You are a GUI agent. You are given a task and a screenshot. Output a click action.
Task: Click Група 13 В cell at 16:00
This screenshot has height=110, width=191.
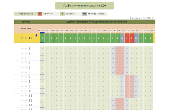pos(117,100)
